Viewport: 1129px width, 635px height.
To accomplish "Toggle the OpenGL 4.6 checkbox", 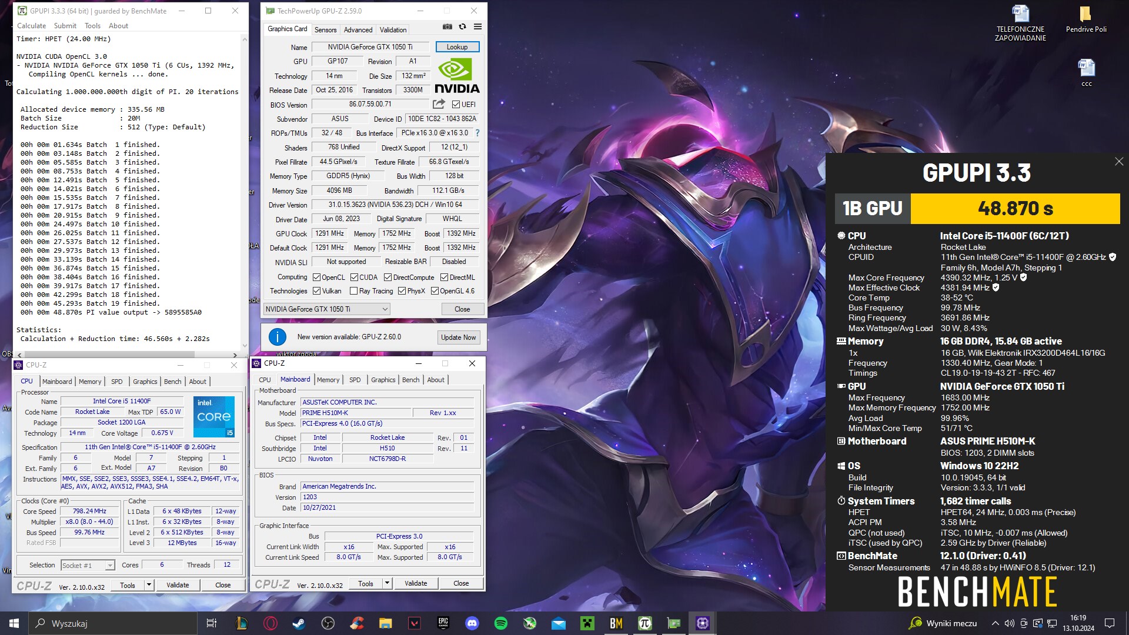I will pyautogui.click(x=435, y=291).
